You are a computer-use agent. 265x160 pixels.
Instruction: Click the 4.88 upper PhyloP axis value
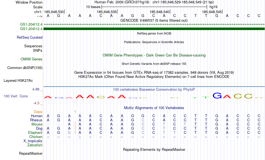coord(36,89)
